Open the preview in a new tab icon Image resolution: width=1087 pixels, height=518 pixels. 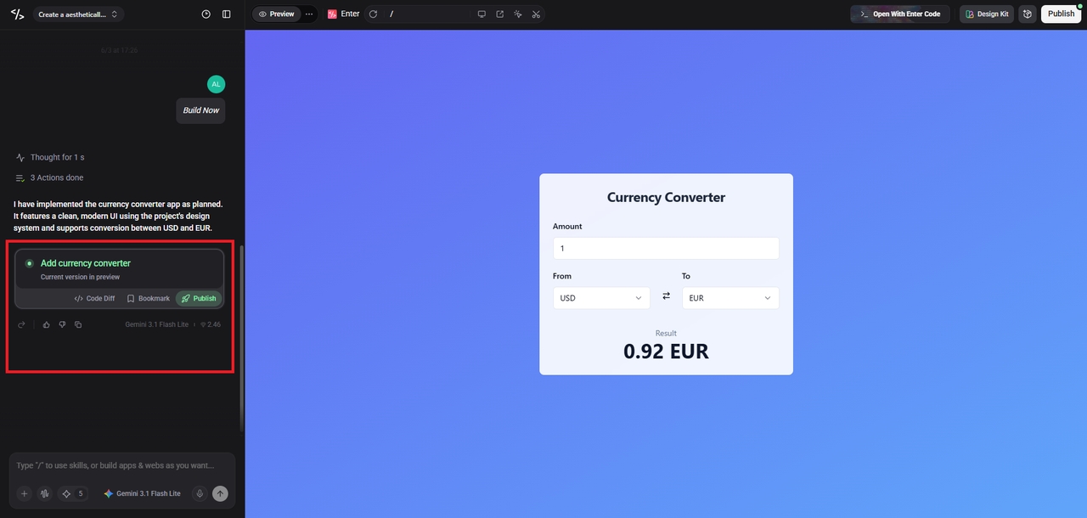[499, 14]
